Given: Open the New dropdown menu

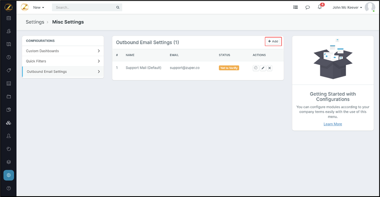Looking at the screenshot, I should [x=39, y=8].
